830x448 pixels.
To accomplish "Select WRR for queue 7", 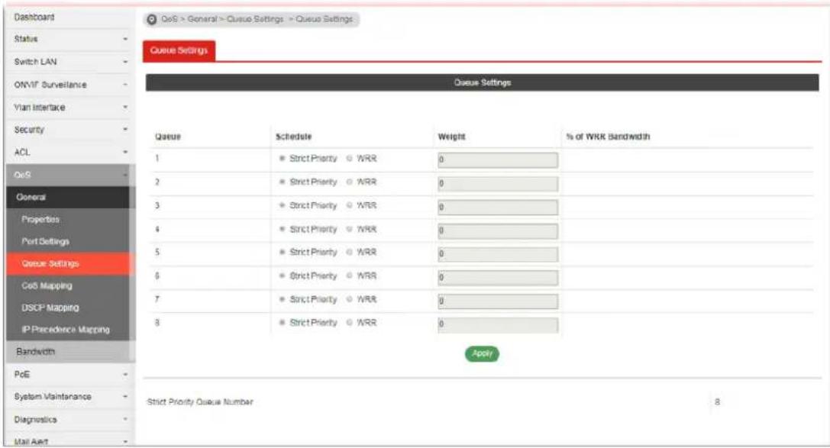I will (x=350, y=299).
